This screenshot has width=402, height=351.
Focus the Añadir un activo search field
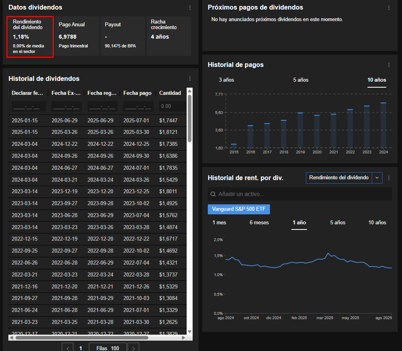point(300,194)
